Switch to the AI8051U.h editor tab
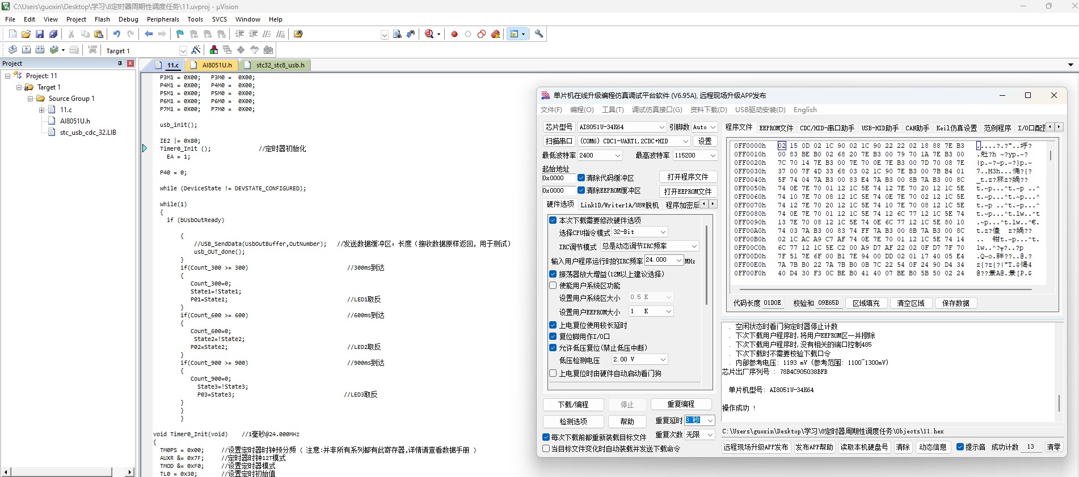The width and height of the screenshot is (1079, 477). click(x=212, y=65)
